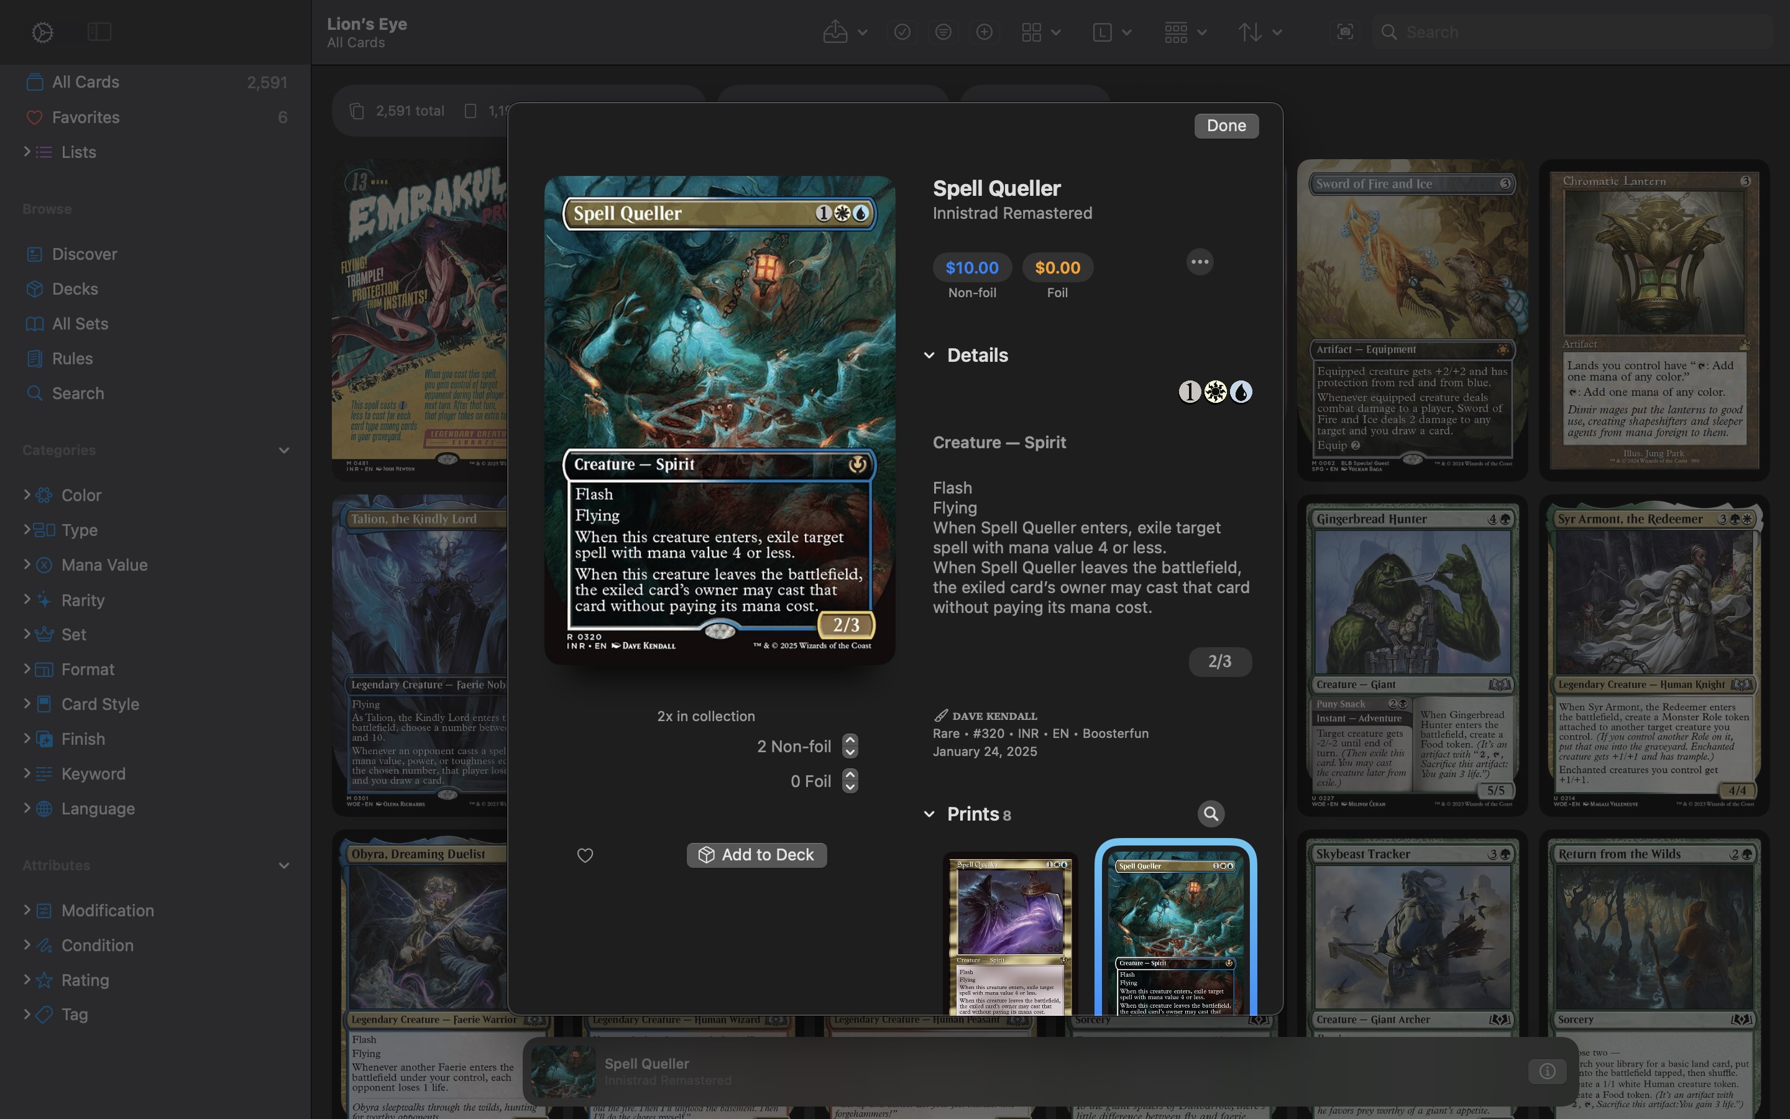Viewport: 1790px width, 1119px height.
Task: Expand the Color category
Action: pyautogui.click(x=27, y=494)
